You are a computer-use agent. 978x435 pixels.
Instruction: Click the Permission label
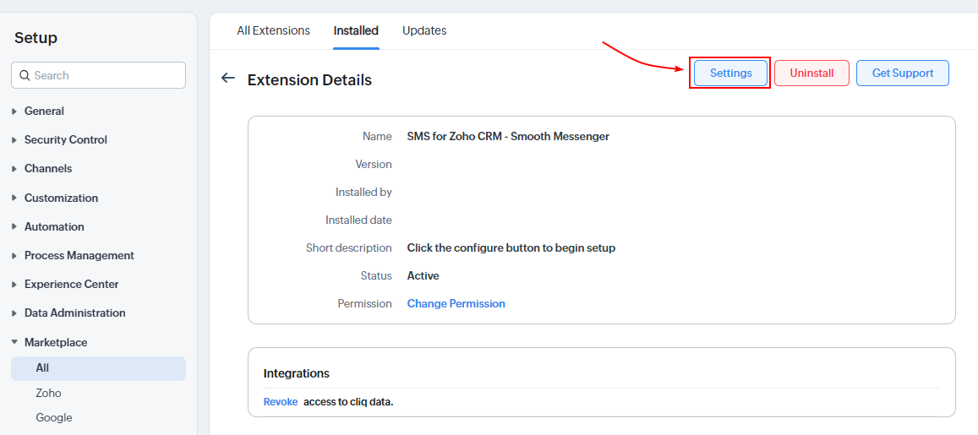tap(365, 303)
